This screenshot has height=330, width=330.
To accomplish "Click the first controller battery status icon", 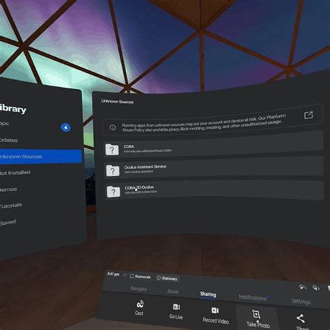I will [303, 288].
